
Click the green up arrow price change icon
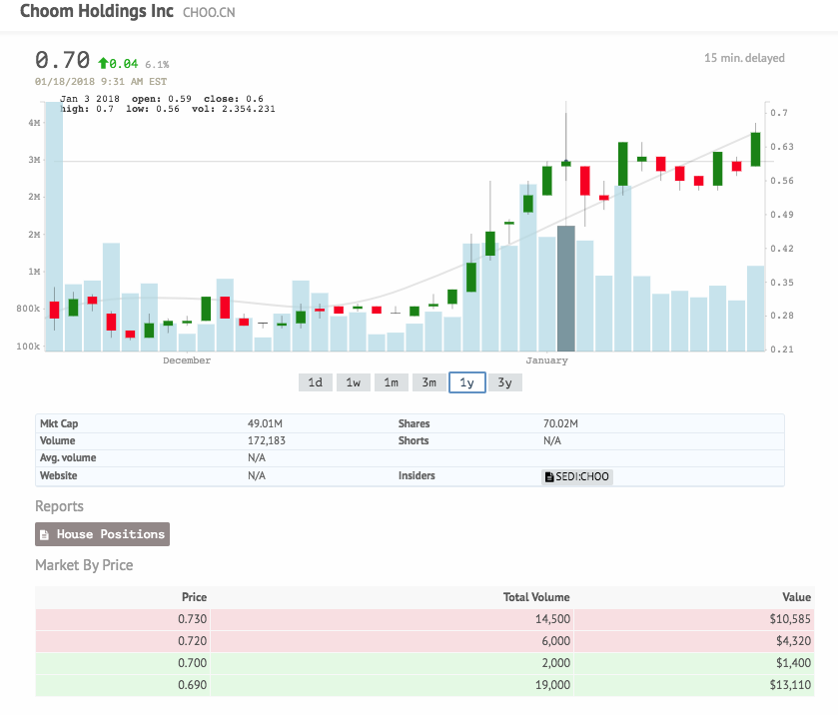coord(102,63)
